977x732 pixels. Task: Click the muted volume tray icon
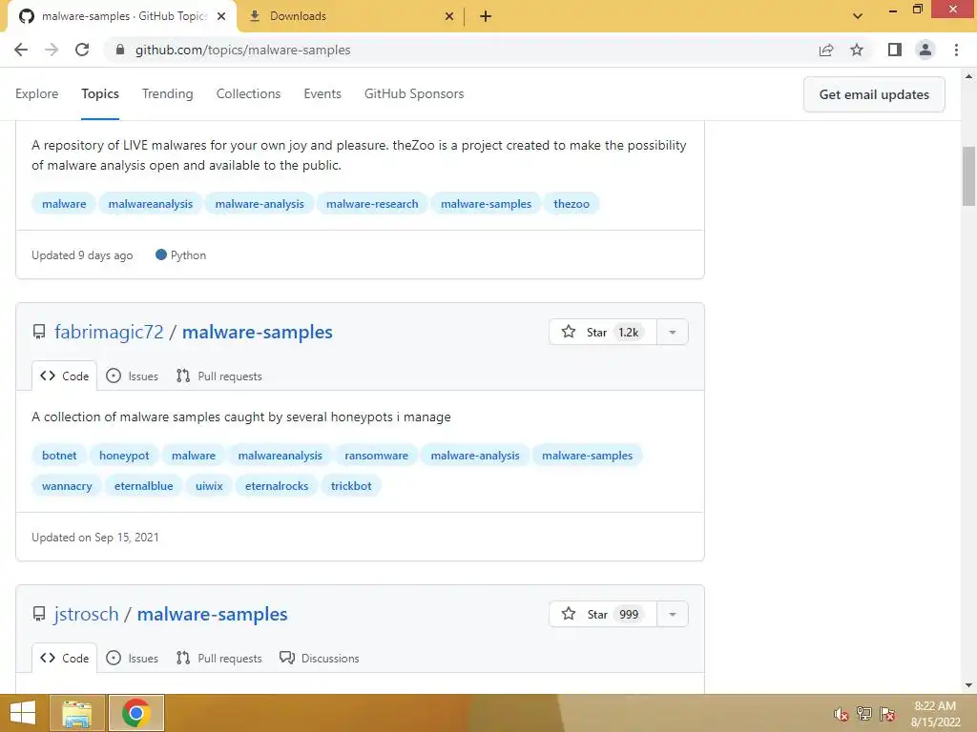tap(841, 714)
